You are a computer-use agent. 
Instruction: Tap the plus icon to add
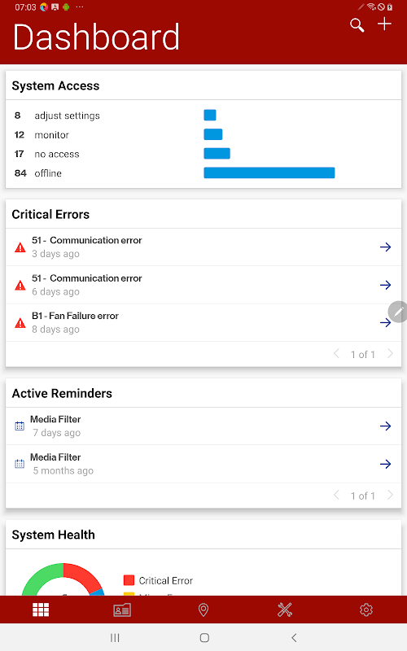(384, 24)
